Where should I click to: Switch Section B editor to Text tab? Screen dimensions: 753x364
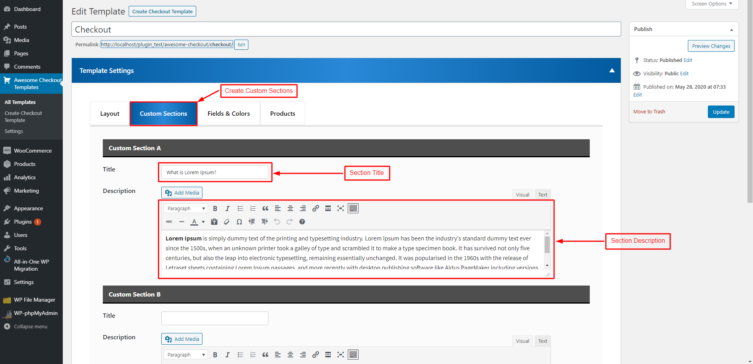tap(543, 341)
